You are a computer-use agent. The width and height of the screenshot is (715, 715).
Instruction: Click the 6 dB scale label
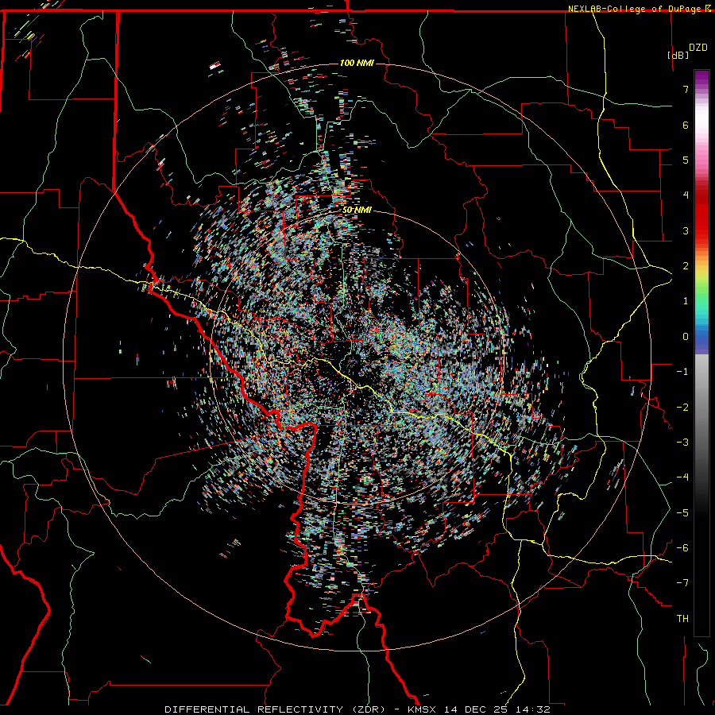pyautogui.click(x=686, y=125)
